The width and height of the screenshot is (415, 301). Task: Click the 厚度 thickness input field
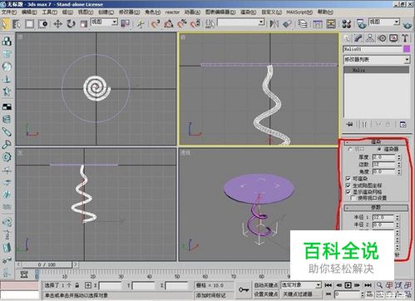(x=384, y=157)
